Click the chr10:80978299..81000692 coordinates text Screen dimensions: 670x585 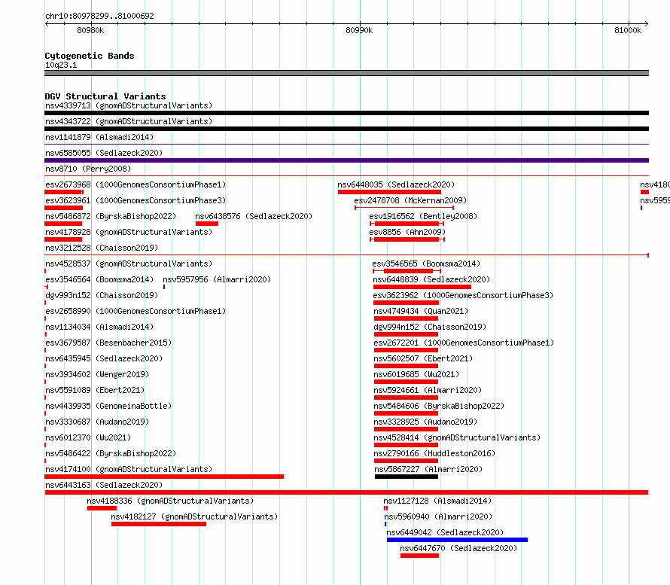(99, 16)
